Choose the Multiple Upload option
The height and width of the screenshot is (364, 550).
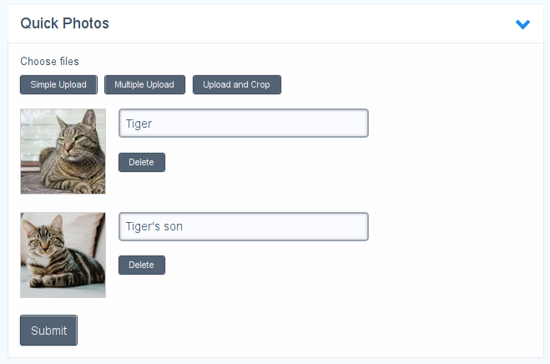(144, 84)
